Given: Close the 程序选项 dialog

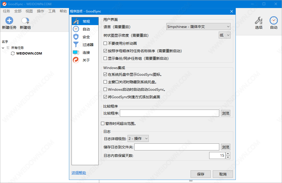Looking at the screenshot, I should (232, 11).
